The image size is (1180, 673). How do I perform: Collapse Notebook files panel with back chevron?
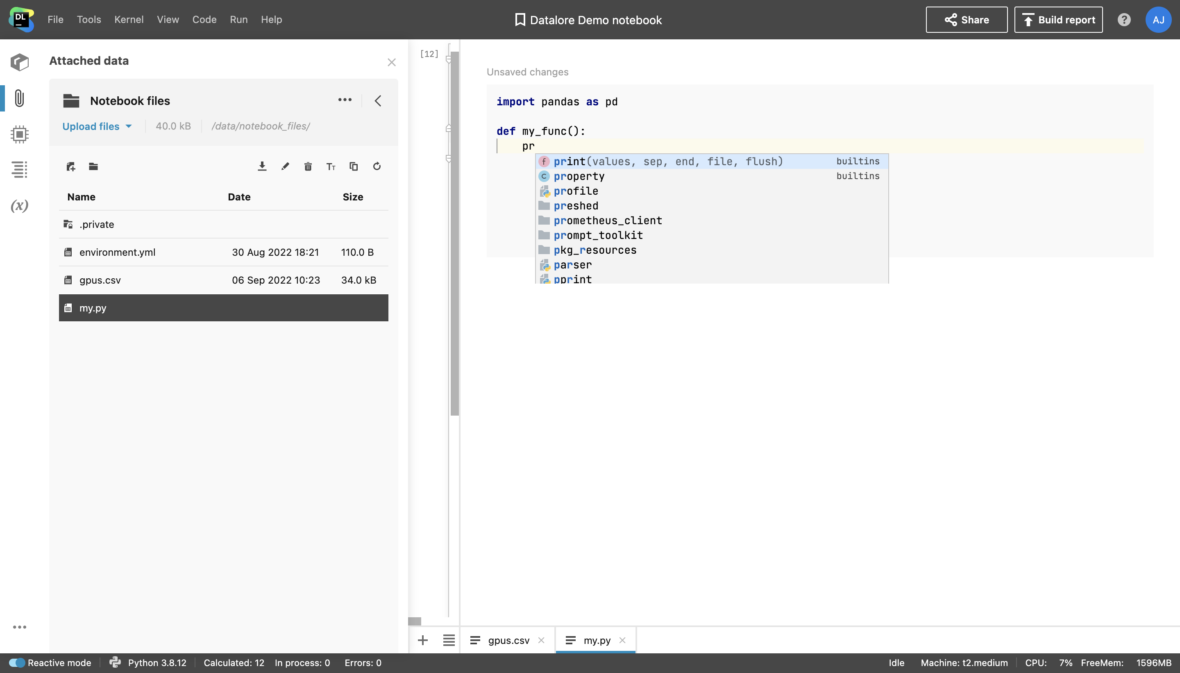(x=378, y=100)
